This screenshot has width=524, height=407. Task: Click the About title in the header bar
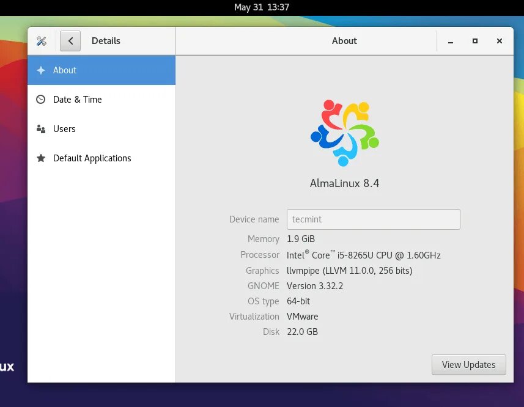[x=344, y=41]
